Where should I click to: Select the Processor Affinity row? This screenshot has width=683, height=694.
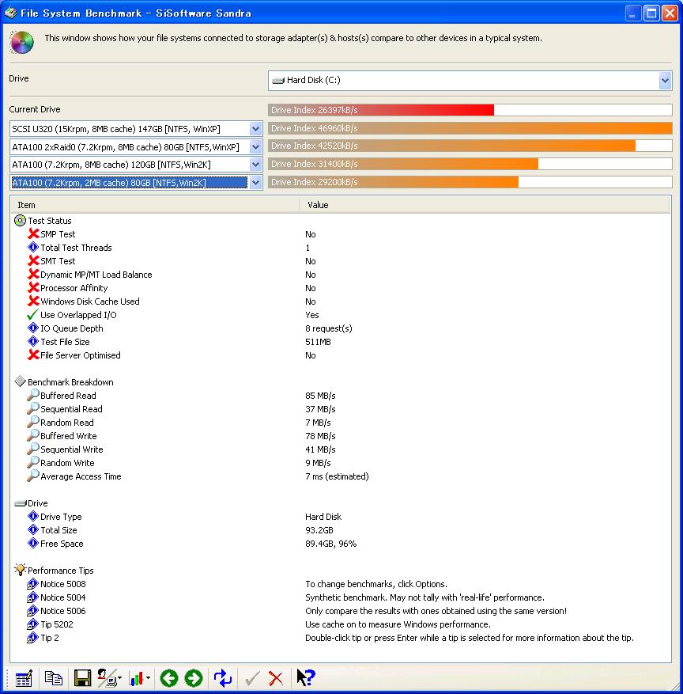[341, 288]
